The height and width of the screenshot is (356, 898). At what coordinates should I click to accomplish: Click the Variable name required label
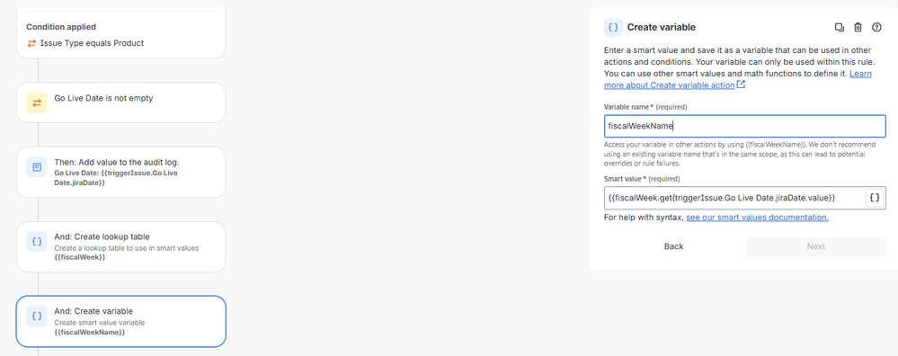[645, 107]
